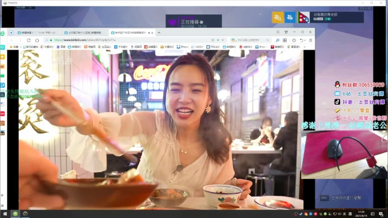388x218 pixels.
Task: Click the Nepal flag profile avatar
Action: point(303,17)
